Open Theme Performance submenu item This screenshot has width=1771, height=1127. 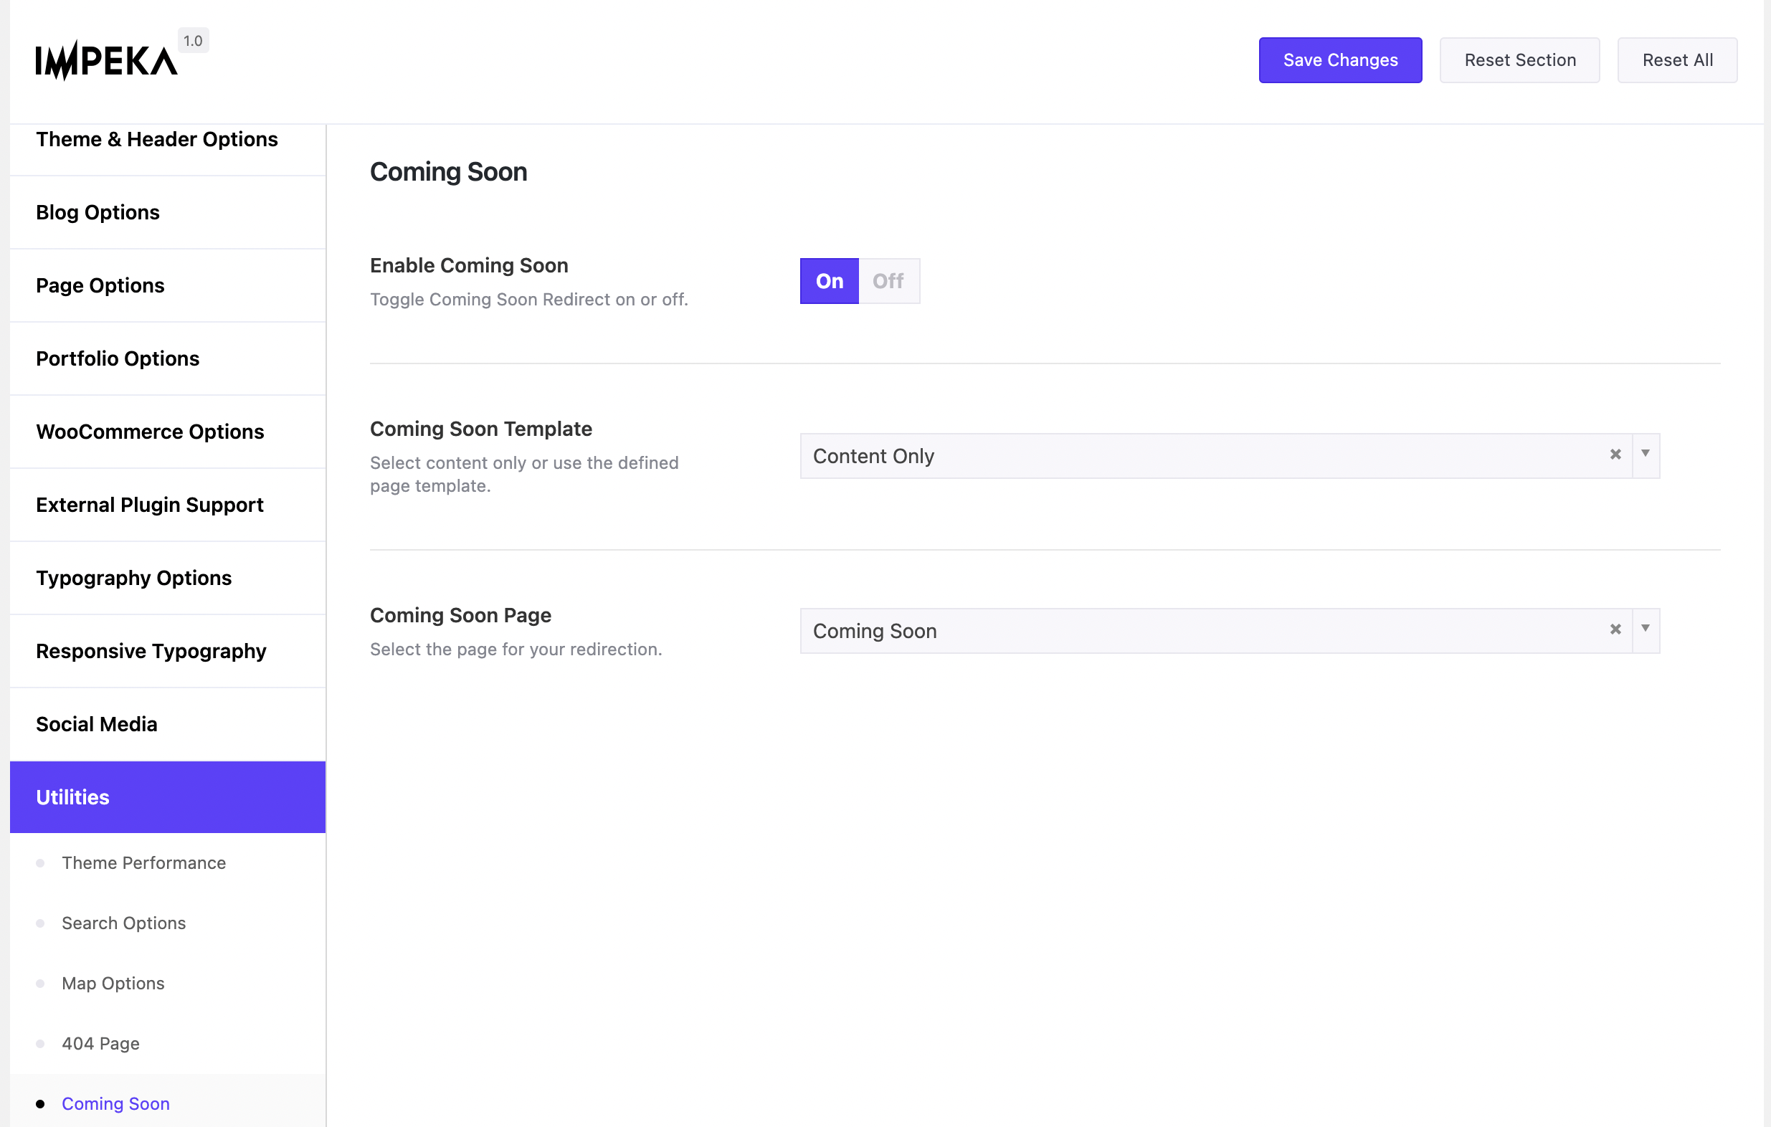pyautogui.click(x=143, y=862)
